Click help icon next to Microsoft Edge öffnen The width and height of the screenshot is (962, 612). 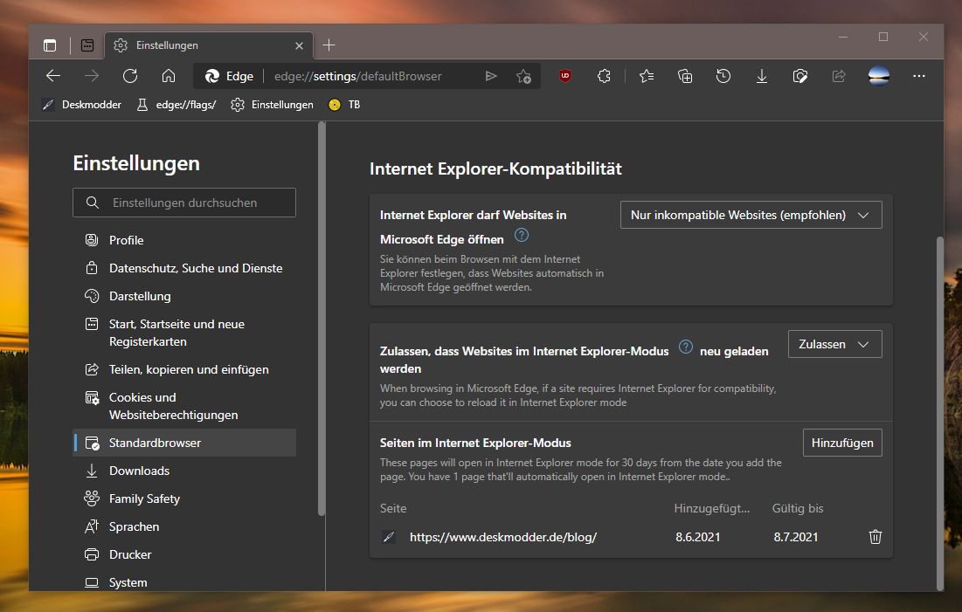[x=522, y=236]
